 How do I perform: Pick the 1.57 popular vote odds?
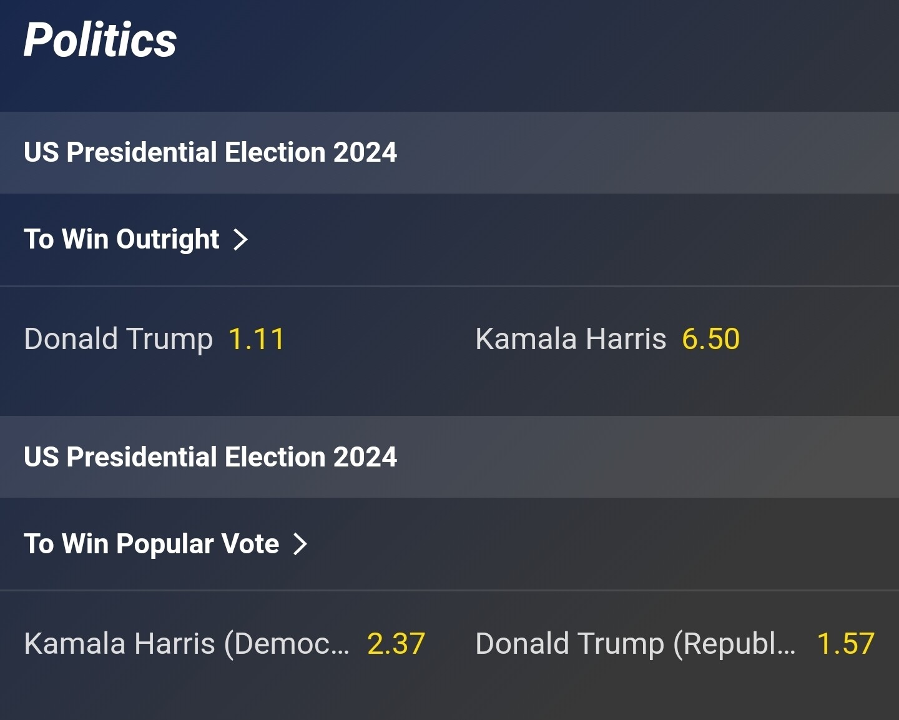point(845,644)
